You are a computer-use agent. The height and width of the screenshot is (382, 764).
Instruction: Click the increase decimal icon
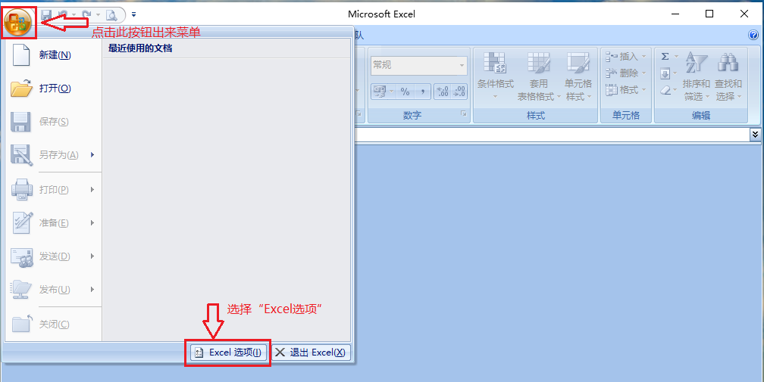coord(443,91)
